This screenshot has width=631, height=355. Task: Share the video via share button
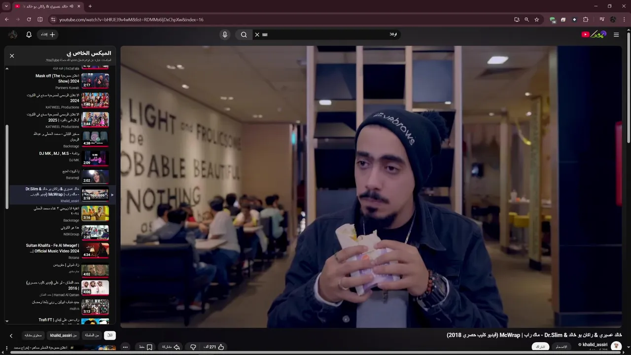tap(170, 347)
